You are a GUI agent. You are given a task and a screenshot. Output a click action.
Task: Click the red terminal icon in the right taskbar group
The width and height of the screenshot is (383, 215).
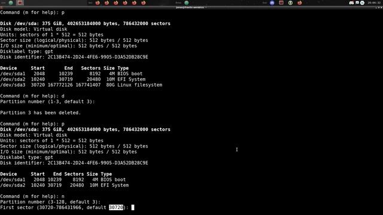[281, 2]
